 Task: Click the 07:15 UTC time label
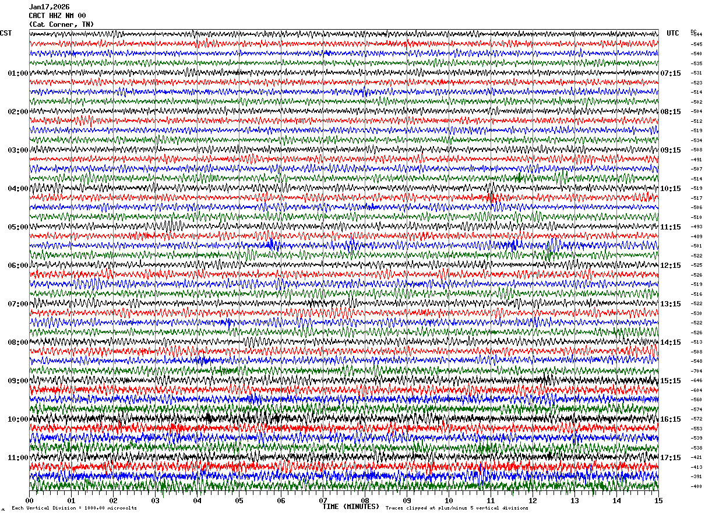click(671, 73)
